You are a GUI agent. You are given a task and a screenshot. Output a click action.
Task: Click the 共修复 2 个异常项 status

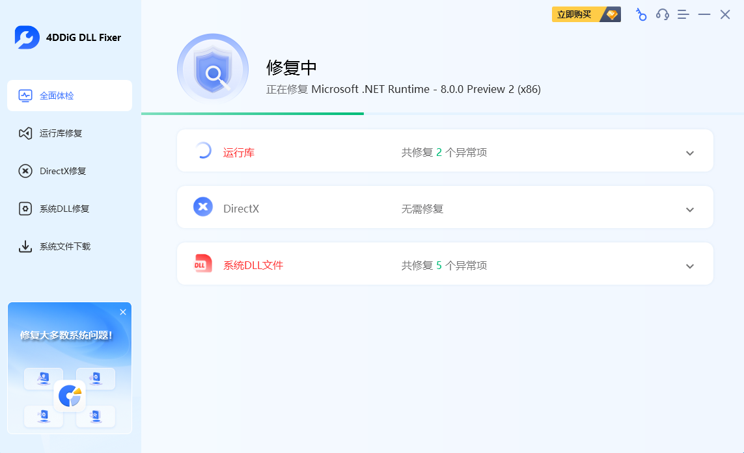(444, 153)
